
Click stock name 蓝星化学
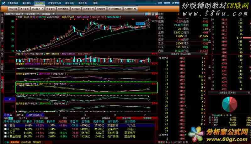[x=130, y=133]
